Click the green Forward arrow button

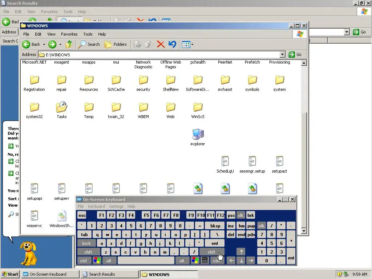[x=52, y=44]
